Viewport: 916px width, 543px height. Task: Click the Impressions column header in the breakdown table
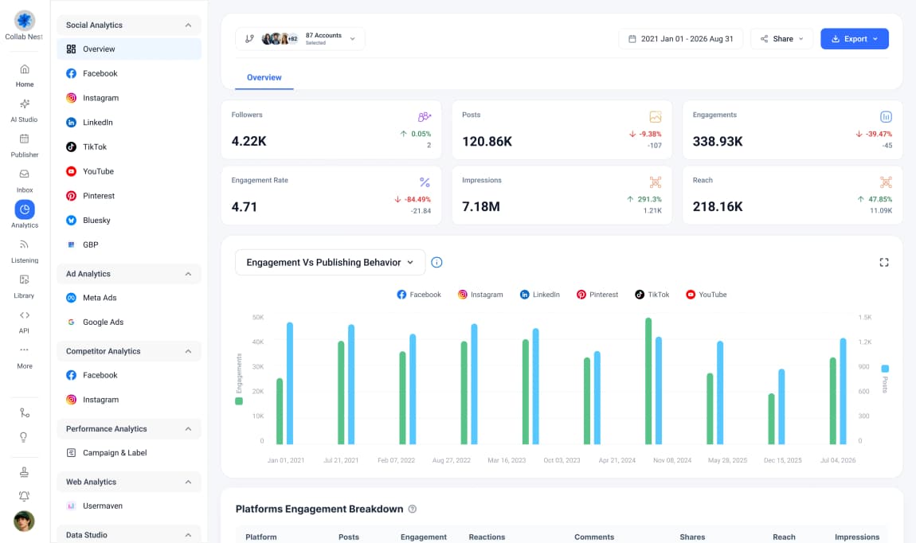click(857, 537)
